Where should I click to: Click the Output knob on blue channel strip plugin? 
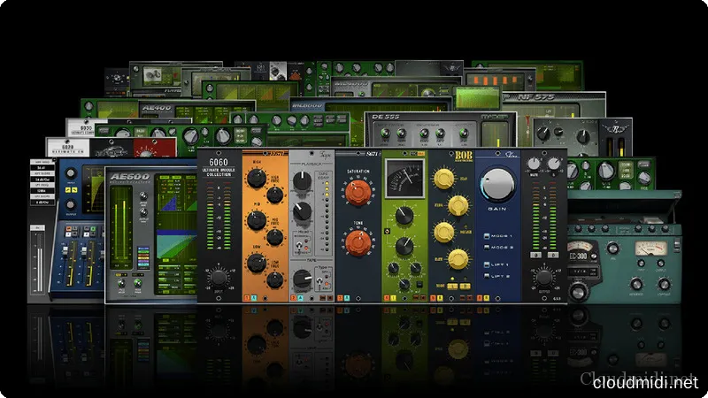(x=71, y=204)
